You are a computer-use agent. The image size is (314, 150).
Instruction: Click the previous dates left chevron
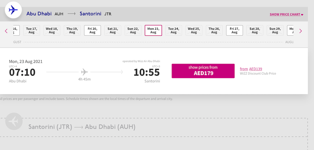pyautogui.click(x=6, y=31)
